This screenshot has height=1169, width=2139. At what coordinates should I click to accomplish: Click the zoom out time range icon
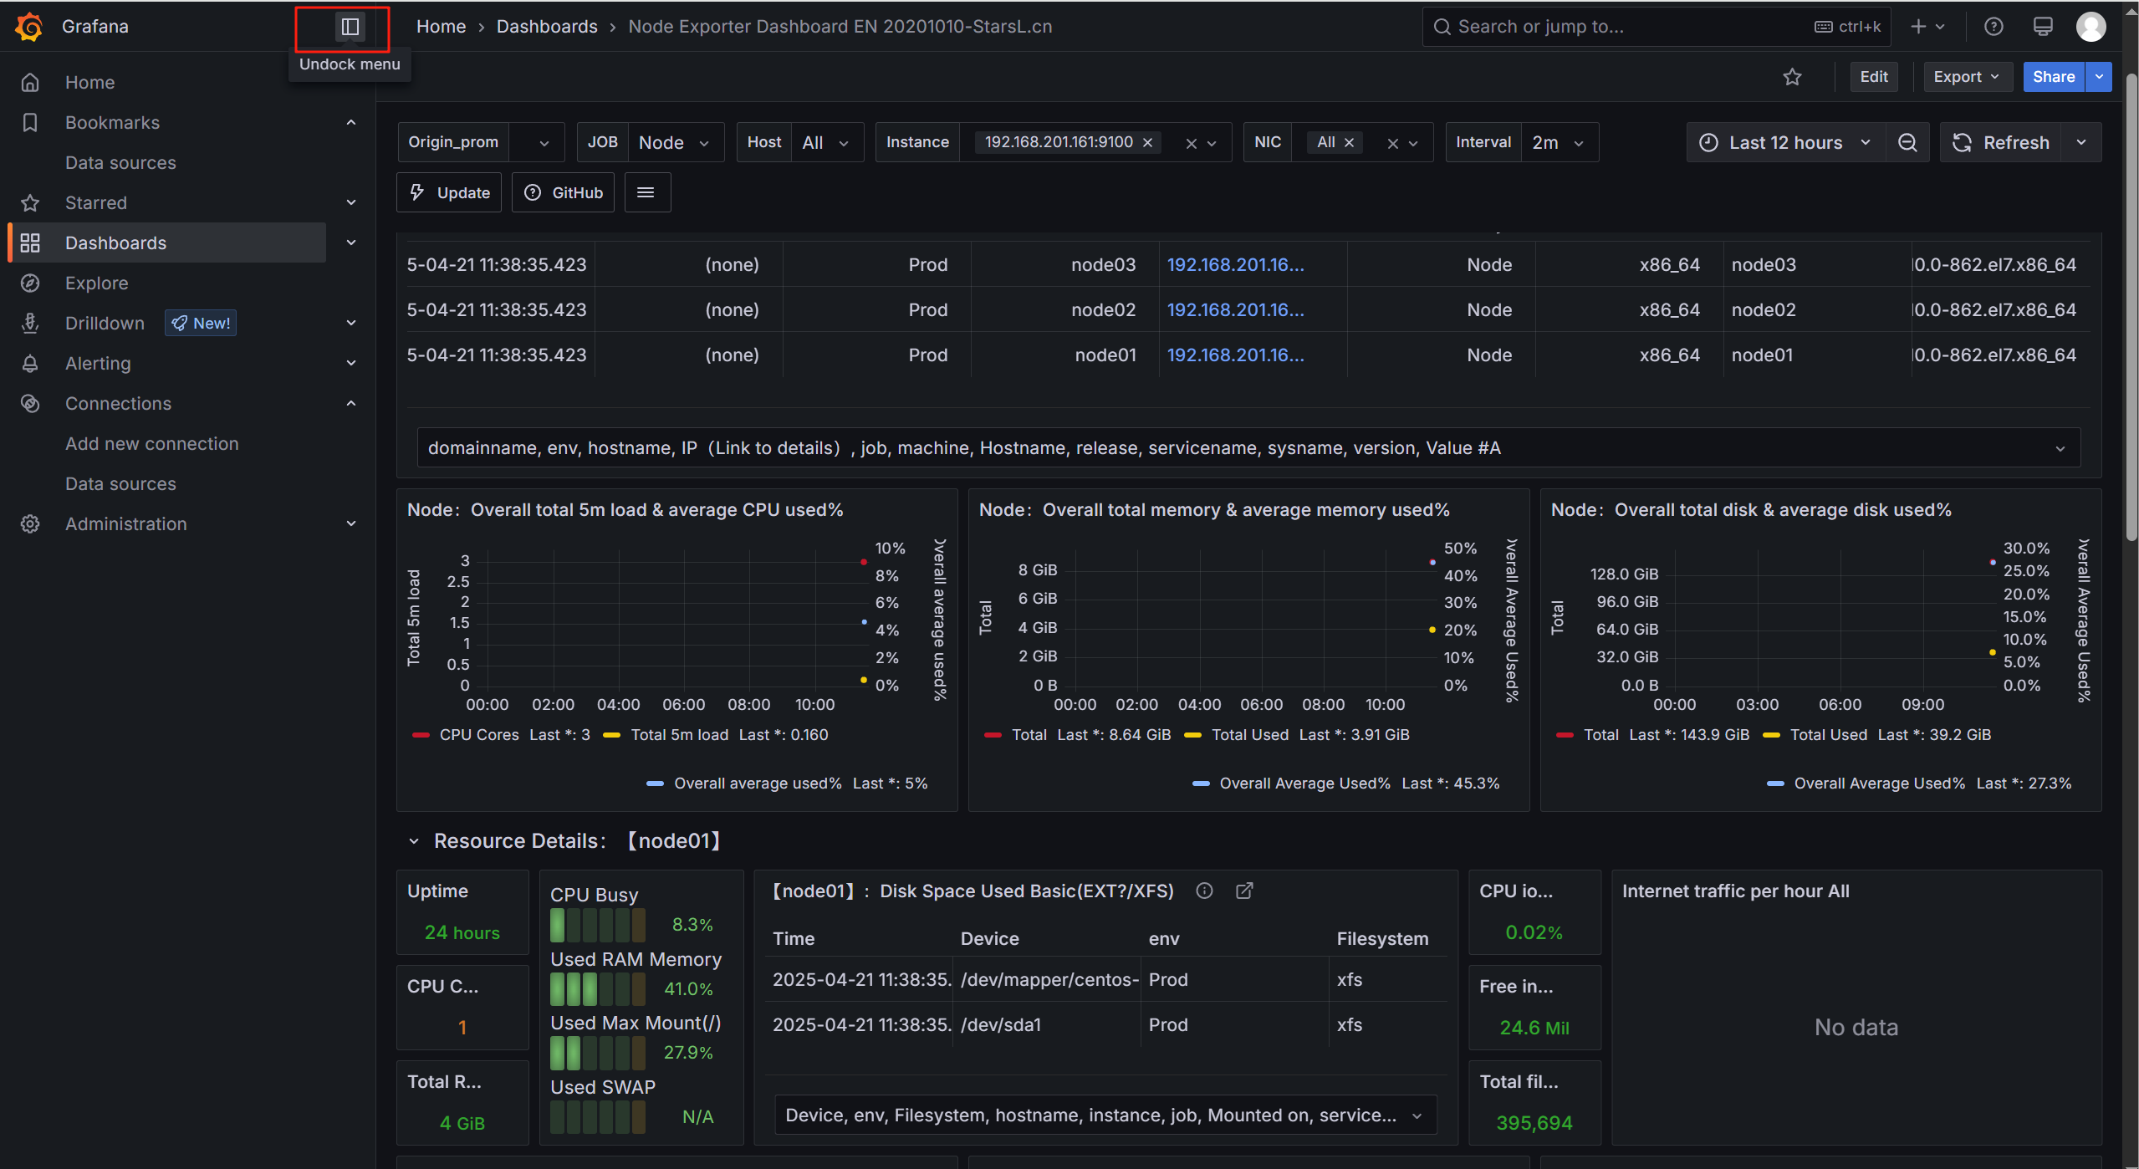pos(1907,142)
